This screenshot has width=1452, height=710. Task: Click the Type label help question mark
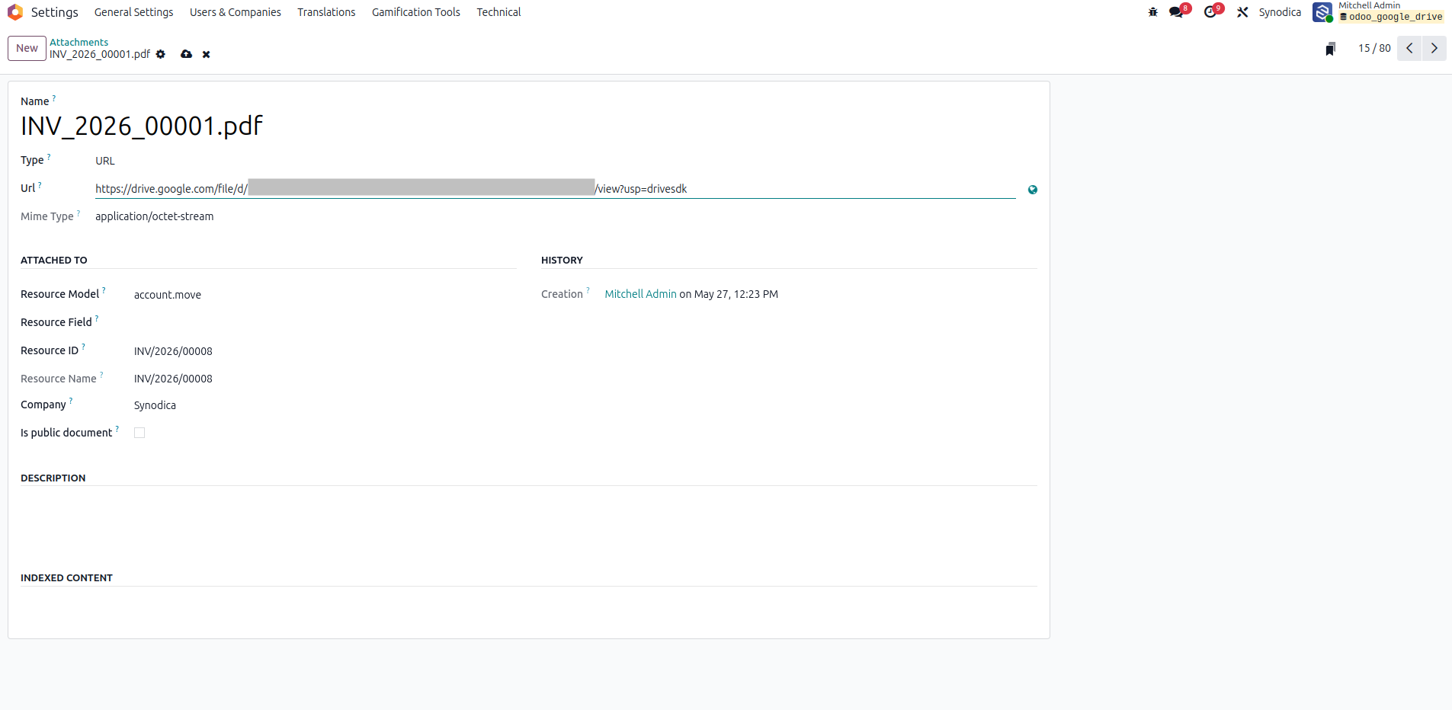[x=49, y=156]
